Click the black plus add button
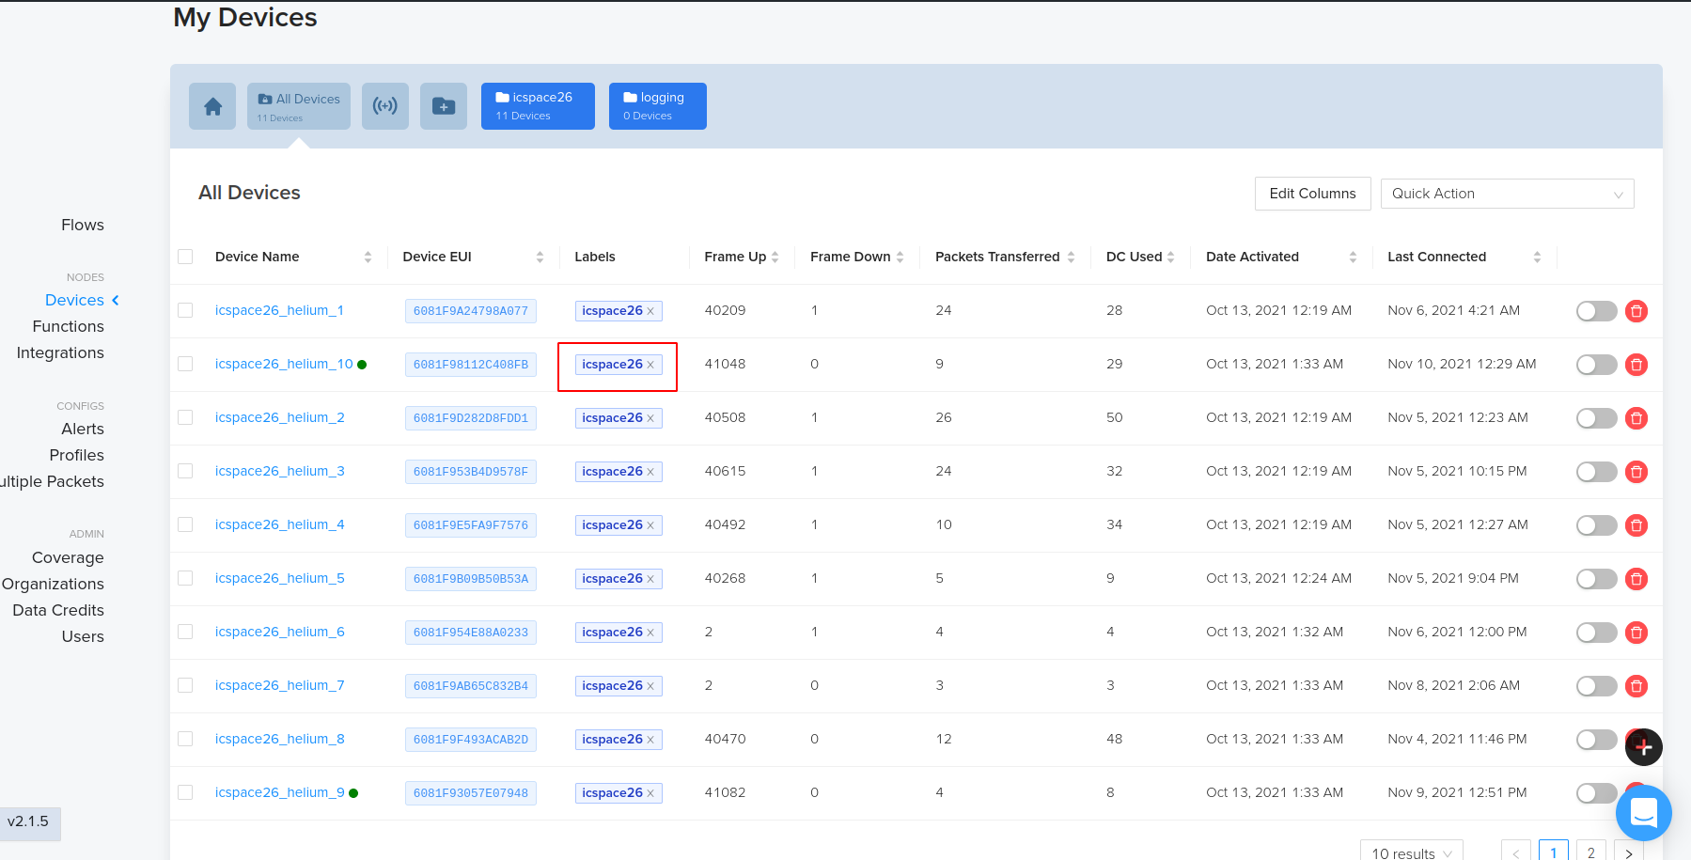1691x860 pixels. pos(1644,747)
